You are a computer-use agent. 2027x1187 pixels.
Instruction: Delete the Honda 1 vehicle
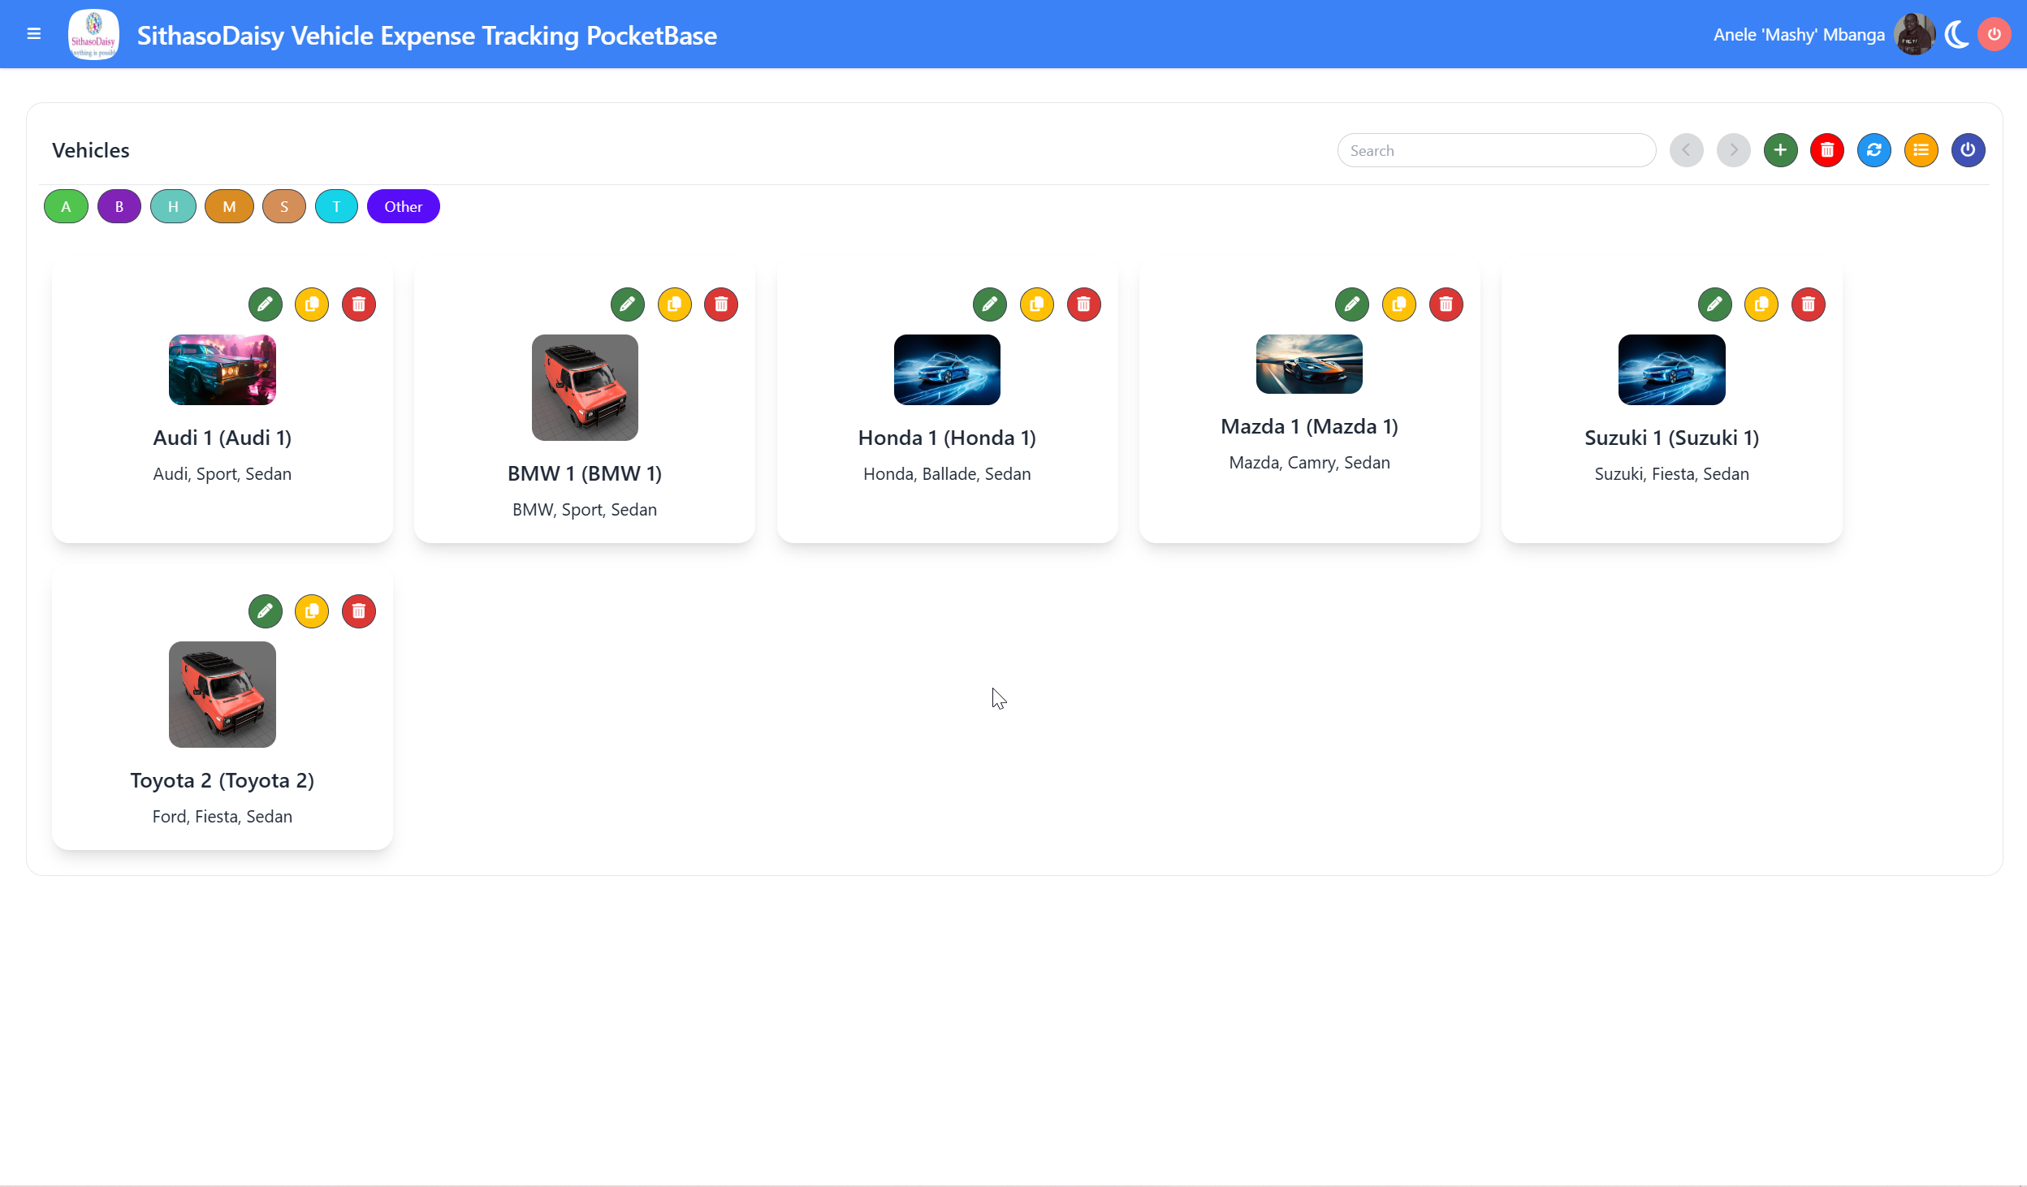pos(1083,304)
